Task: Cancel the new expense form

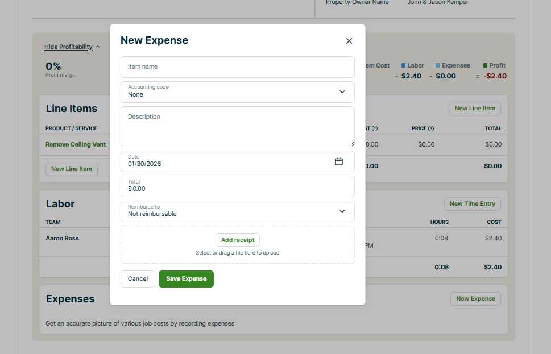Action: tap(138, 279)
